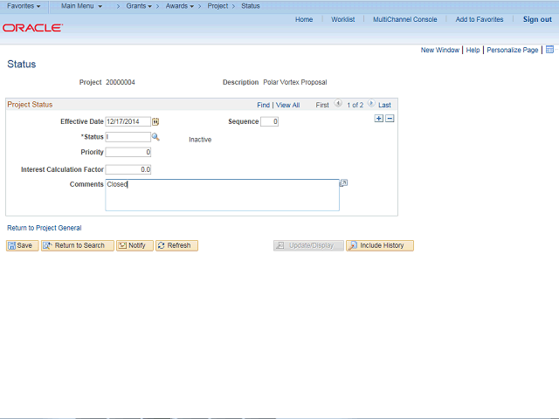
Task: Expand the Grants breadcrumb menu
Action: point(139,6)
